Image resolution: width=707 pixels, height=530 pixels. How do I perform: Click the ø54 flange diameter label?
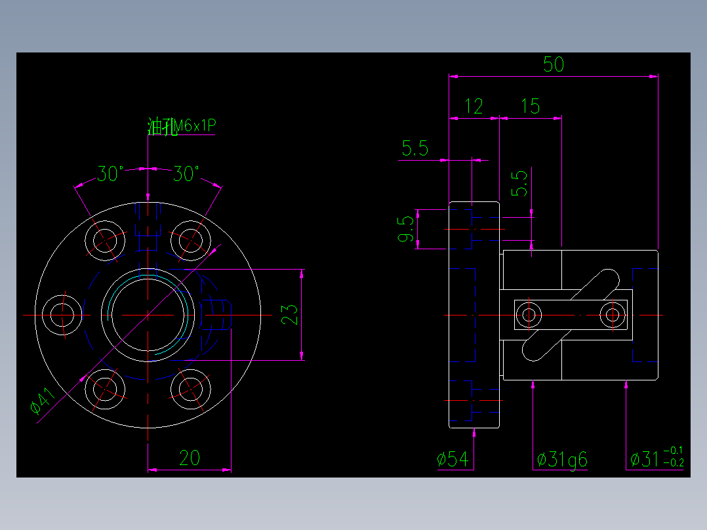point(453,458)
